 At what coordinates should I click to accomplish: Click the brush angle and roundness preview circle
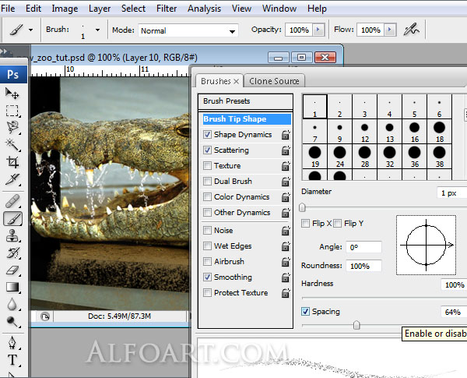(426, 245)
